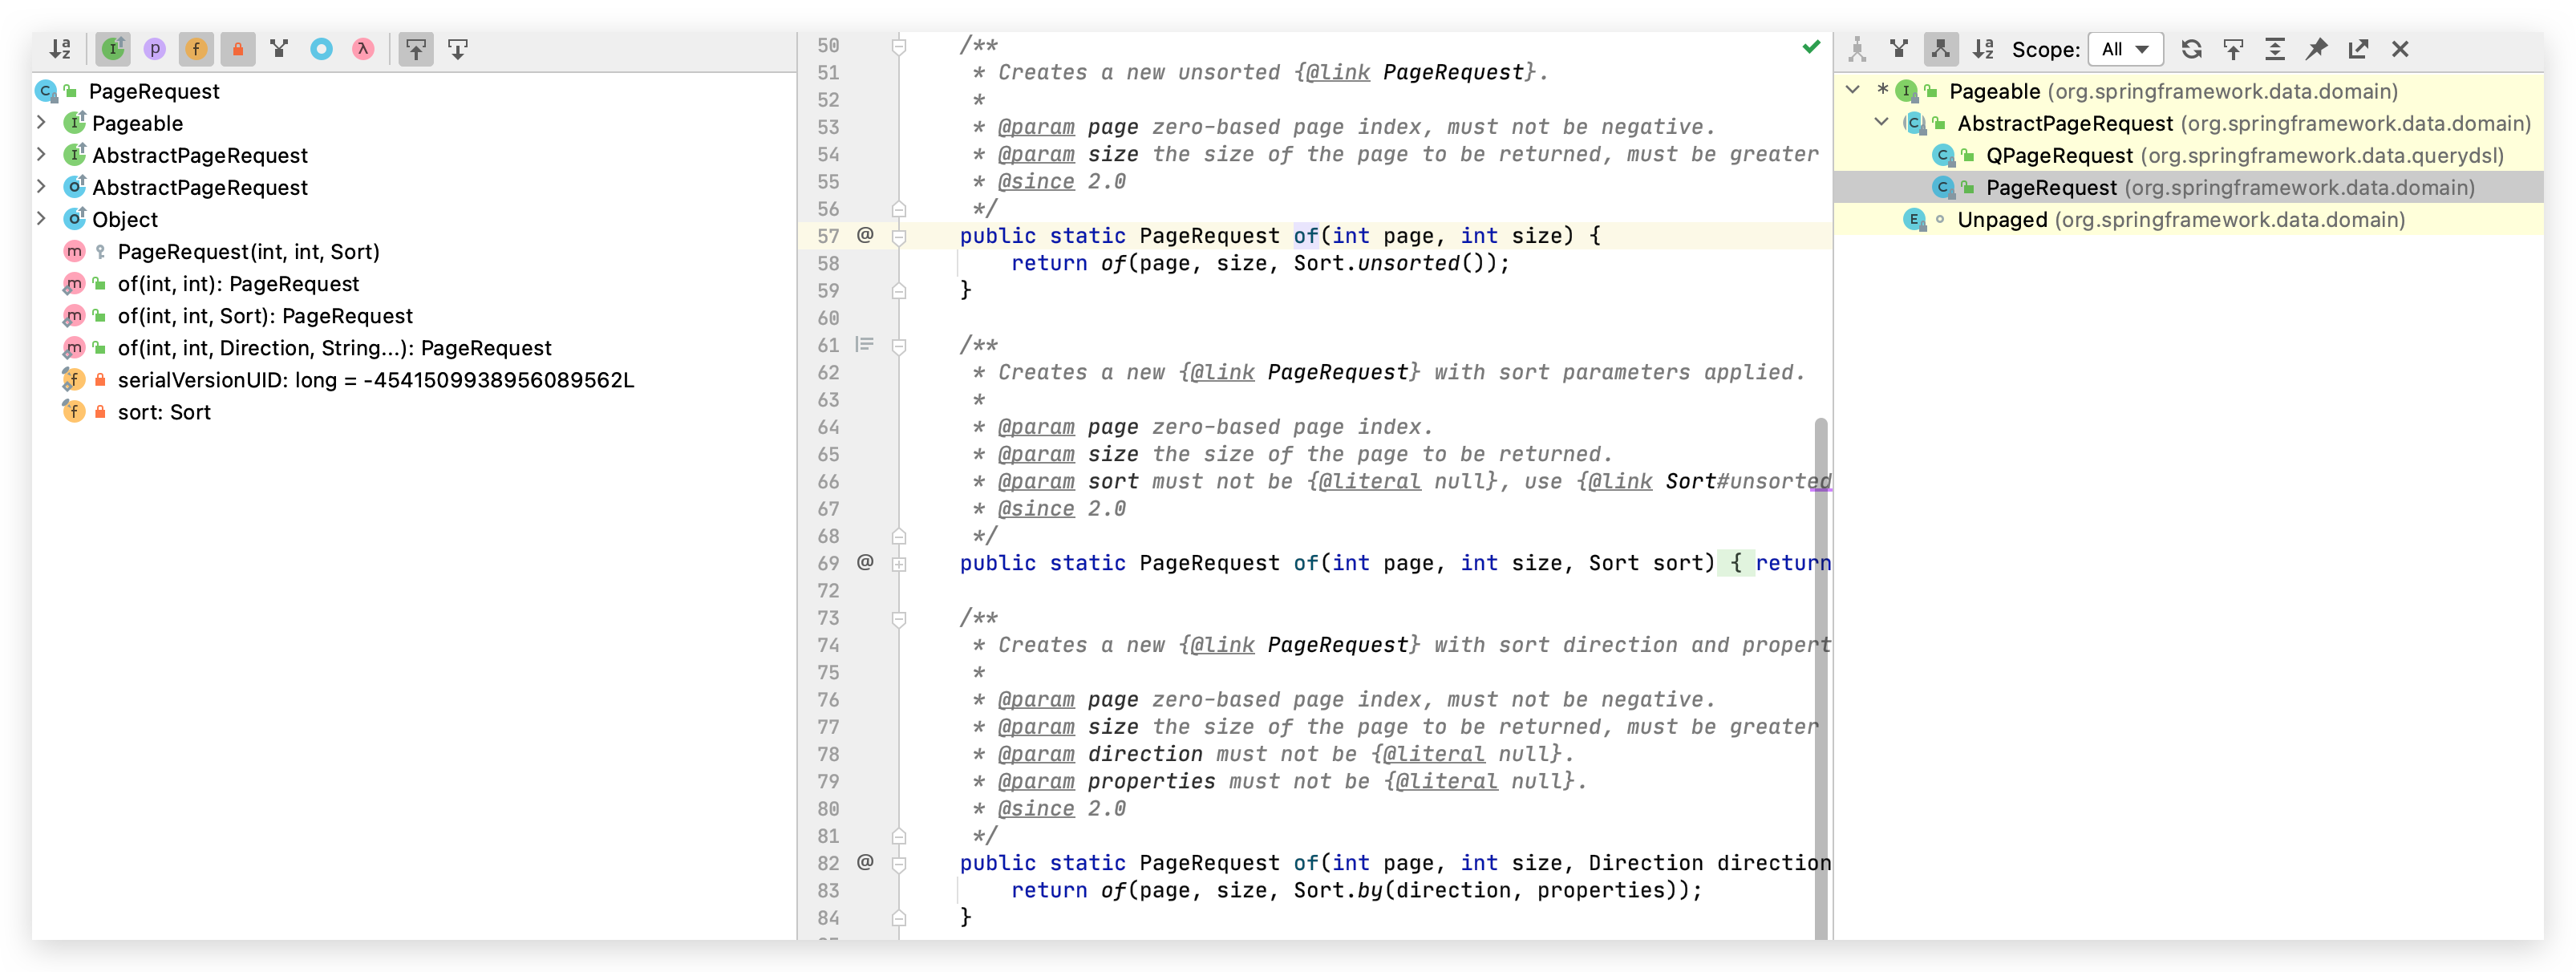The width and height of the screenshot is (2576, 972).
Task: Collapse AbstractPageRequest in hierarchy tree
Action: click(1880, 123)
